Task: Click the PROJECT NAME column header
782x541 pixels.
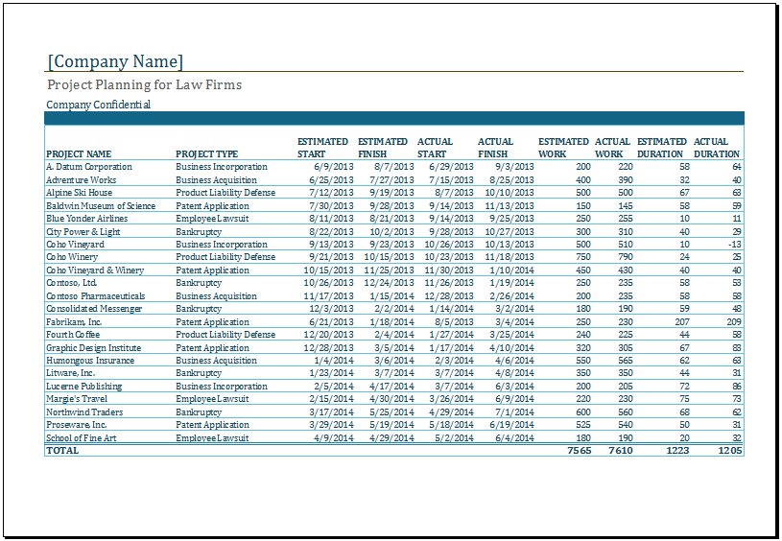Action: point(79,154)
